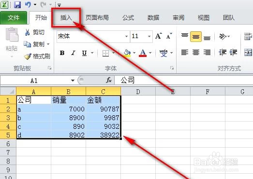This screenshot has height=179, width=253.
Task: Click the Excel application icon
Action: click(4, 4)
